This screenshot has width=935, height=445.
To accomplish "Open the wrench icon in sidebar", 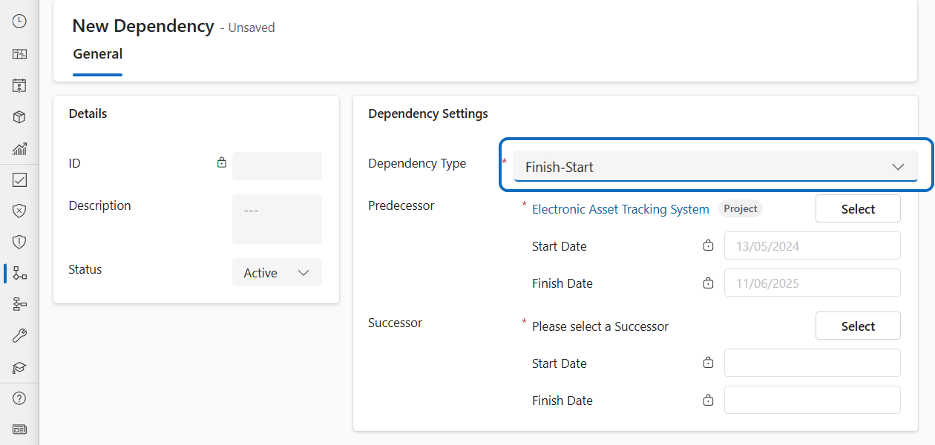I will [x=19, y=336].
